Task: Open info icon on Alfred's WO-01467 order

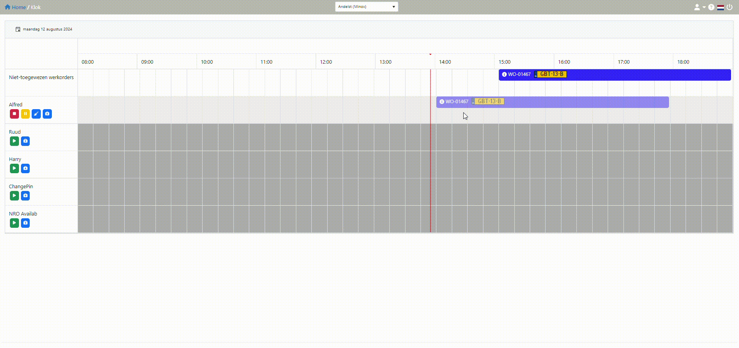Action: pos(442,102)
